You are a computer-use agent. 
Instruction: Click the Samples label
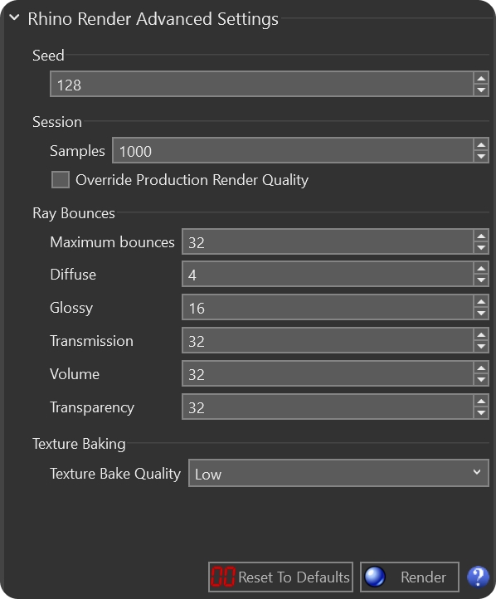click(x=77, y=151)
